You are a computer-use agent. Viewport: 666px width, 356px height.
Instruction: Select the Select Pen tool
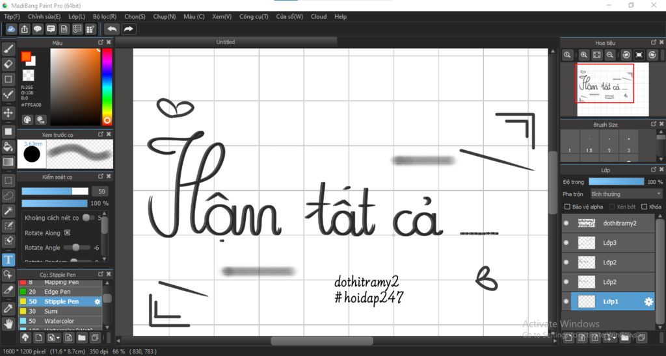point(8,225)
